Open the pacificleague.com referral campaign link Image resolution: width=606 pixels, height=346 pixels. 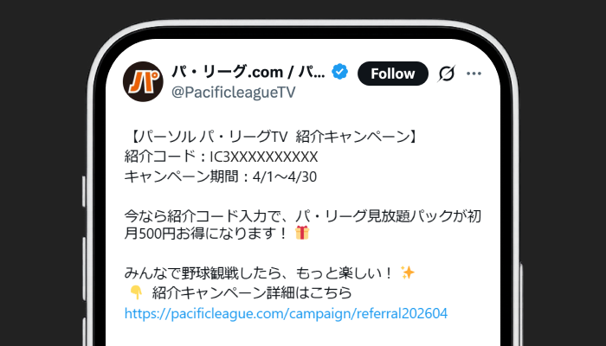pos(286,313)
